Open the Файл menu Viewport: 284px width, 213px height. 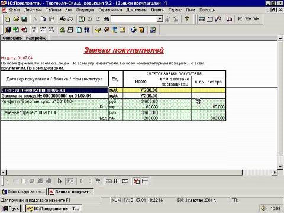click(14, 10)
